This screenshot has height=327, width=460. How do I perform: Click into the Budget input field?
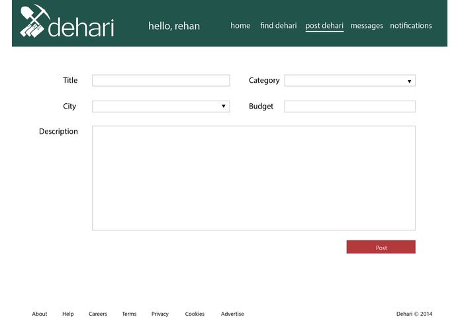click(349, 106)
